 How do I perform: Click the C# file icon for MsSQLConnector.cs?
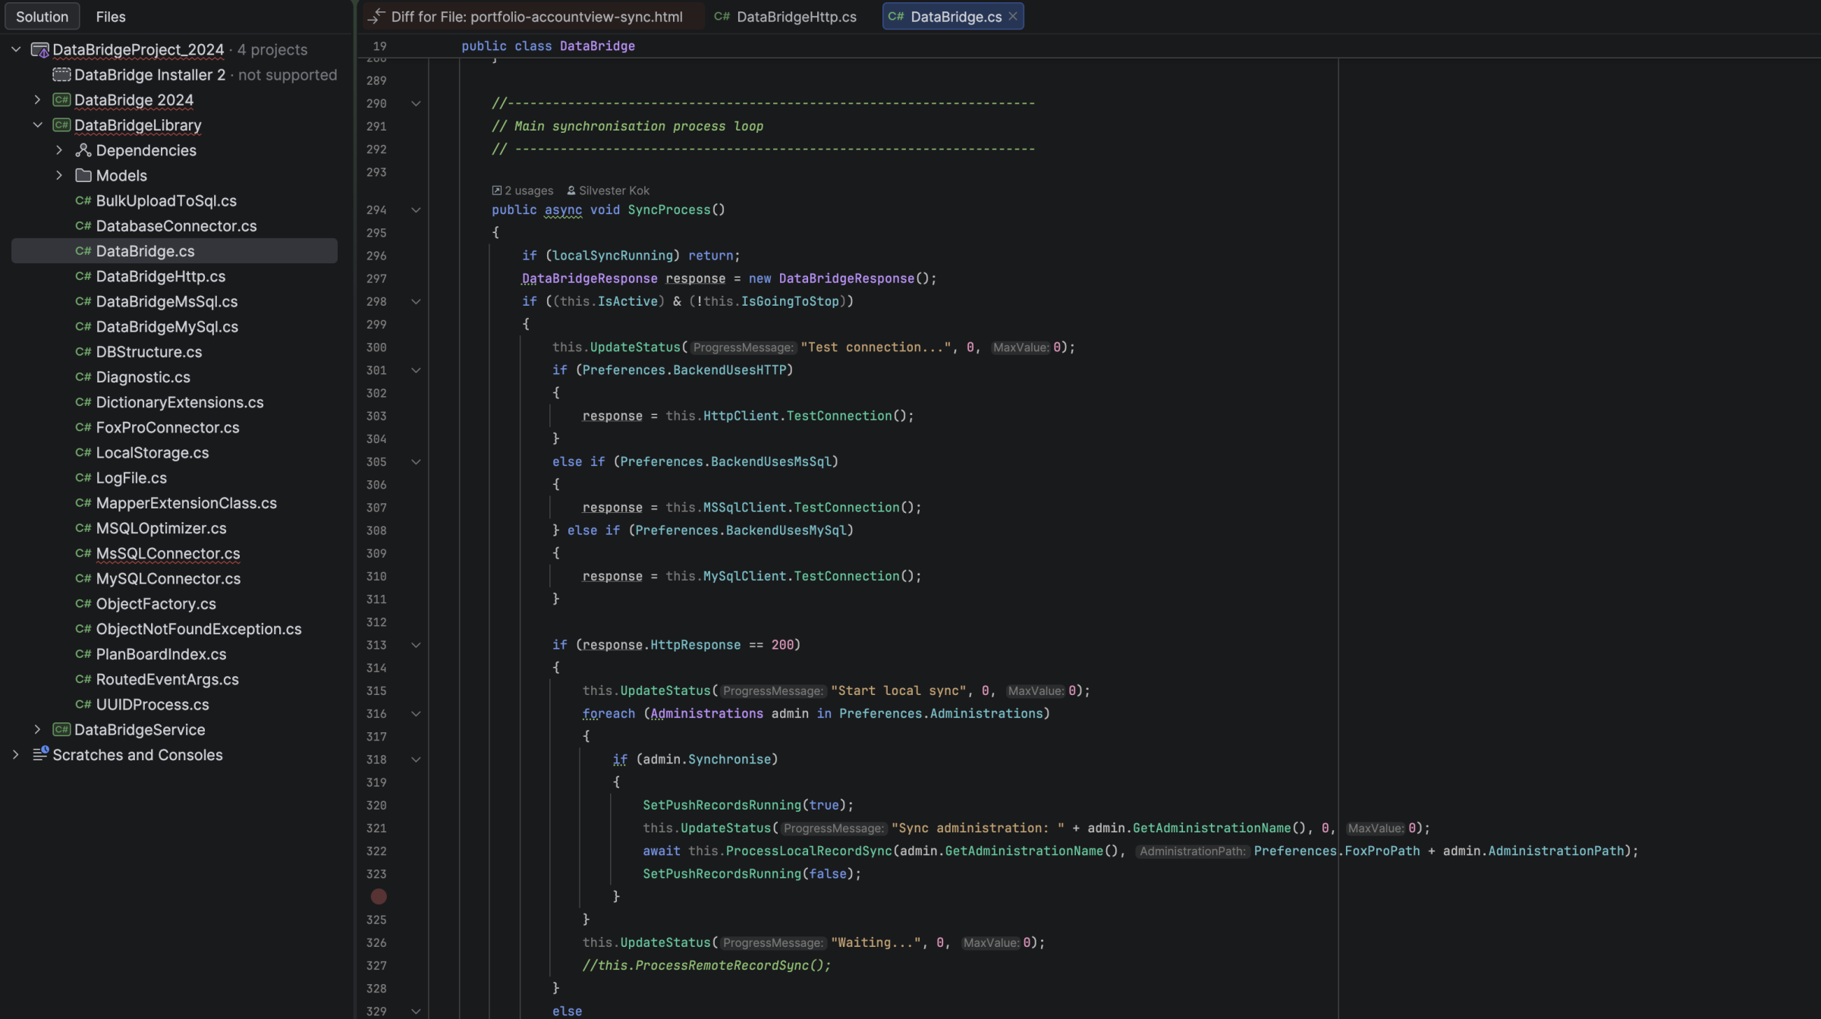point(83,554)
